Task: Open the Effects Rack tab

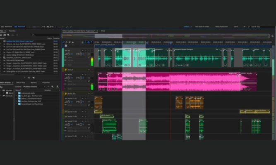Action: tap(21, 82)
